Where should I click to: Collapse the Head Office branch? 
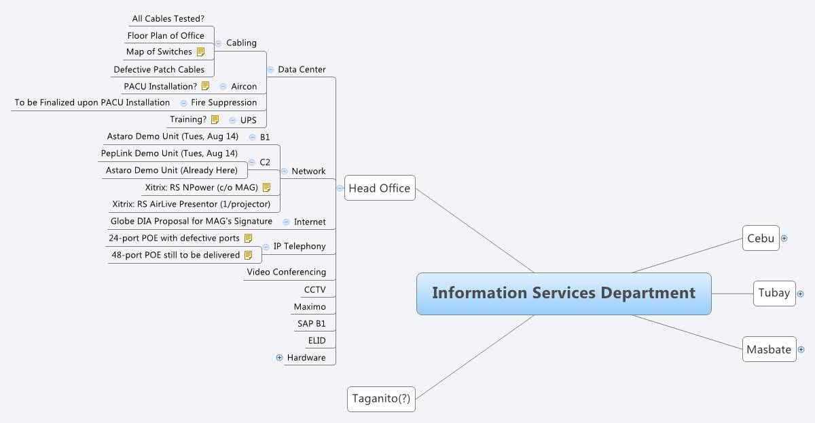[340, 188]
